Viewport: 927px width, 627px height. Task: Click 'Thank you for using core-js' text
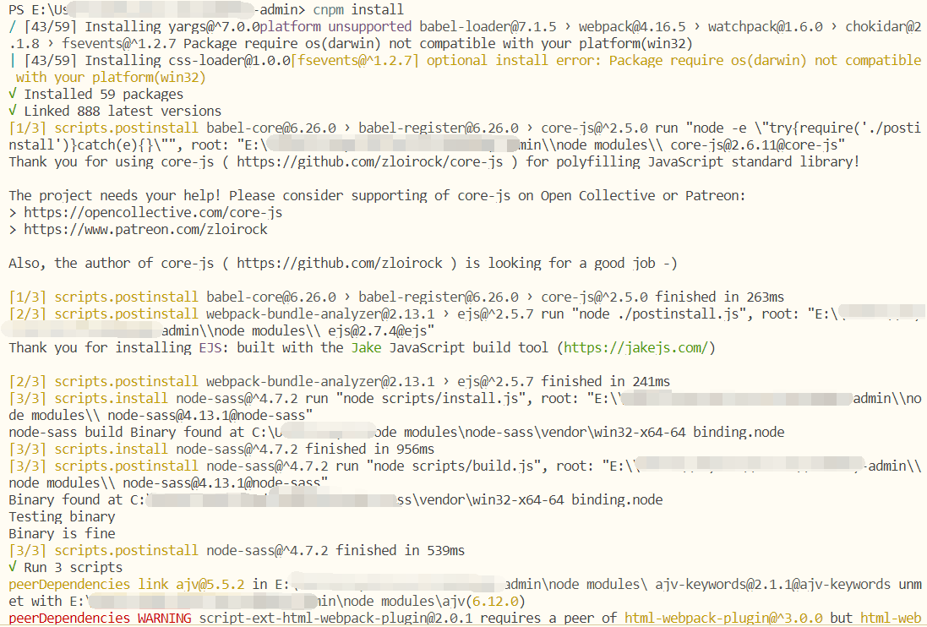click(112, 162)
